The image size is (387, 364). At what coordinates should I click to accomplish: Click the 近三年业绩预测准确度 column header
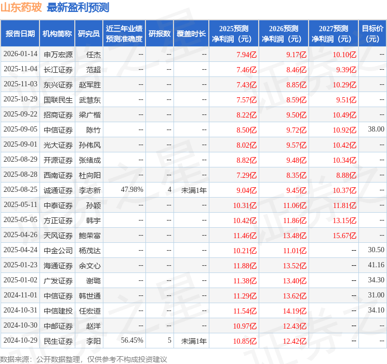click(124, 34)
